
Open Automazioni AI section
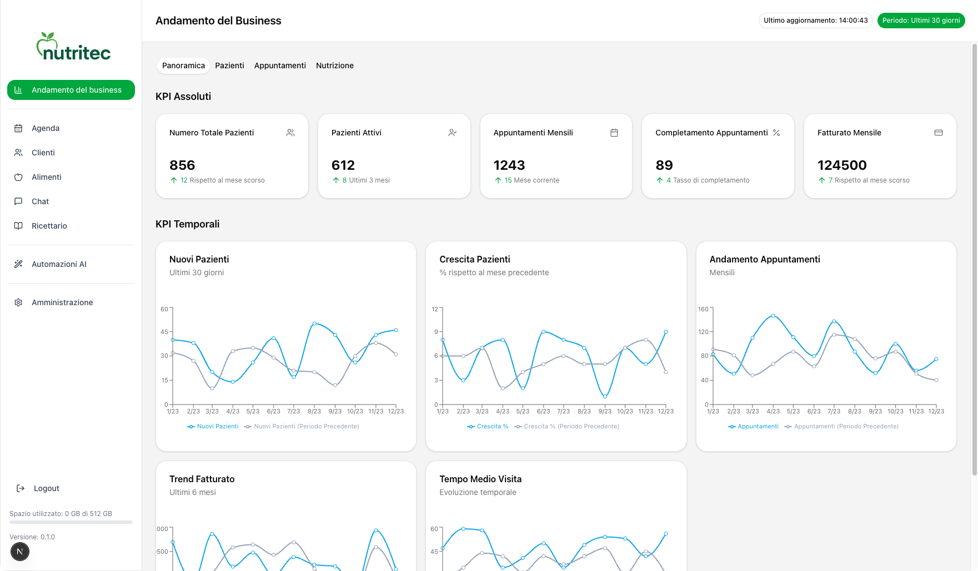[71, 264]
